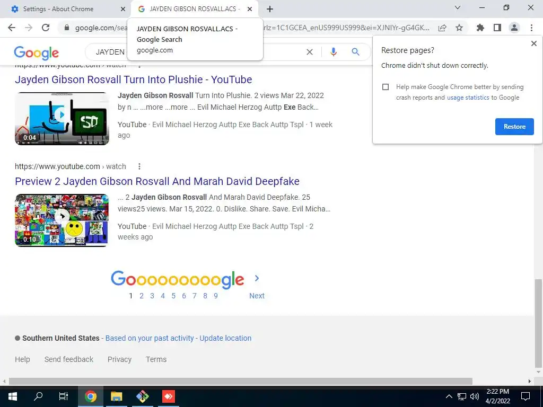Viewport: 543px width, 407px height.
Task: Open Preview 2 Jayden Gibson Rosvall Deepfake result
Action: (157, 181)
